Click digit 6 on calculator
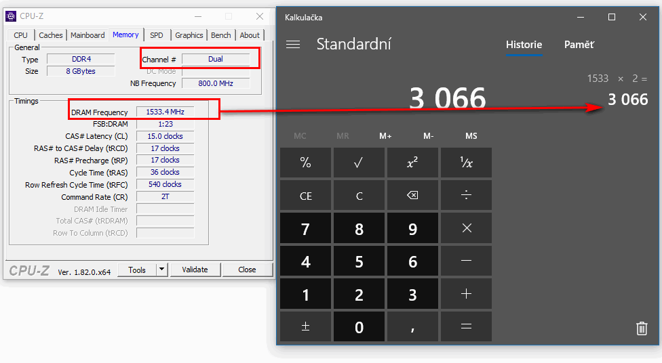This screenshot has width=662, height=363. (x=412, y=261)
